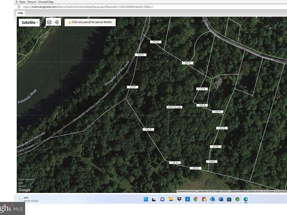Screen dimensions: 287x215
Task: Open Microsoft Store from taskbar
Action: [229, 199]
